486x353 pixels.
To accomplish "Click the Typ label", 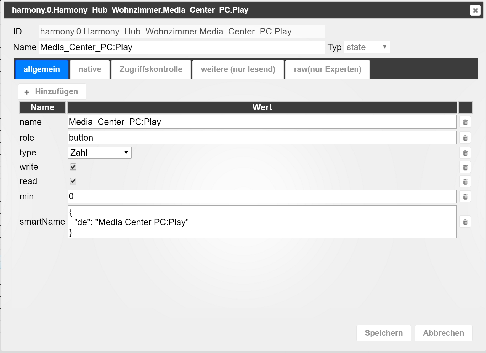I will [x=334, y=47].
